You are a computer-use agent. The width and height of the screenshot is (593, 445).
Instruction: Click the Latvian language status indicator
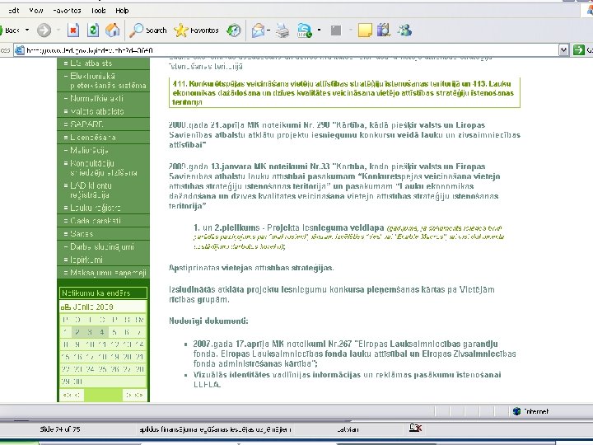(348, 429)
